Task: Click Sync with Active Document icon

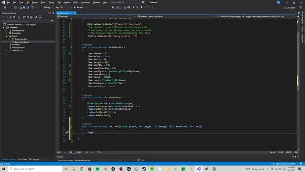Action: 24,17
